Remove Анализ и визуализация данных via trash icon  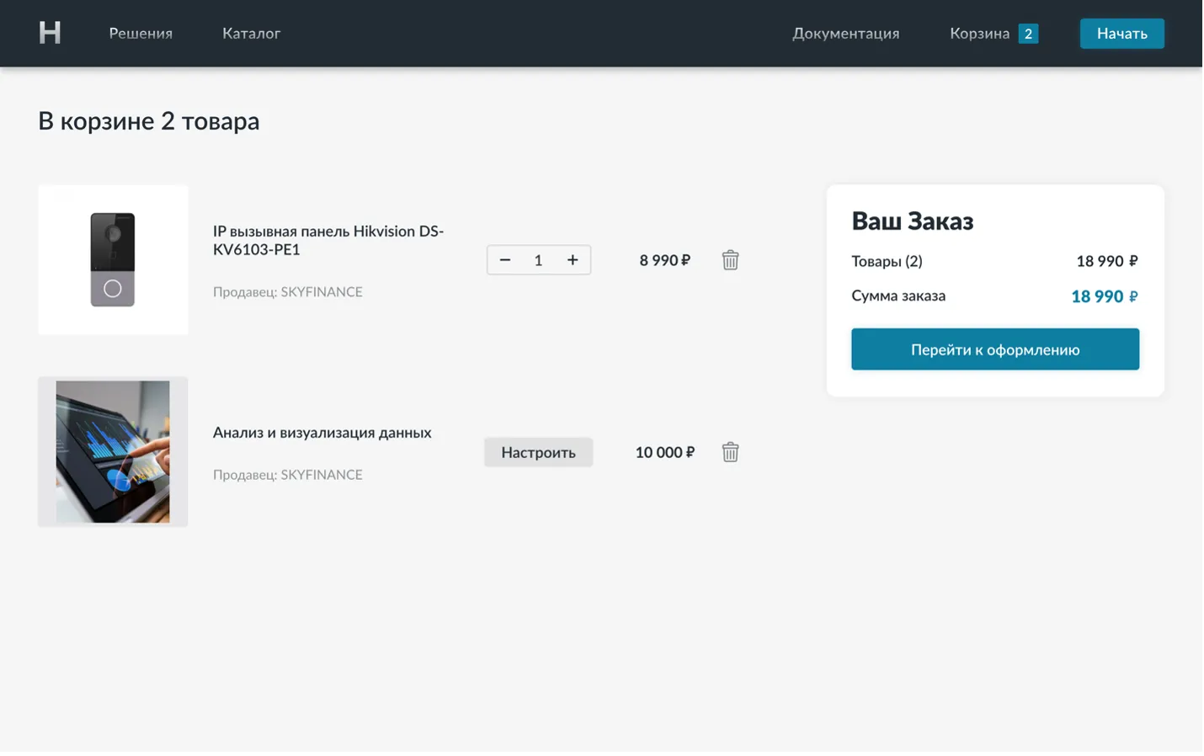tap(730, 452)
